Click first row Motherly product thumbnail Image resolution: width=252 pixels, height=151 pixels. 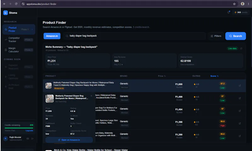[49, 85]
